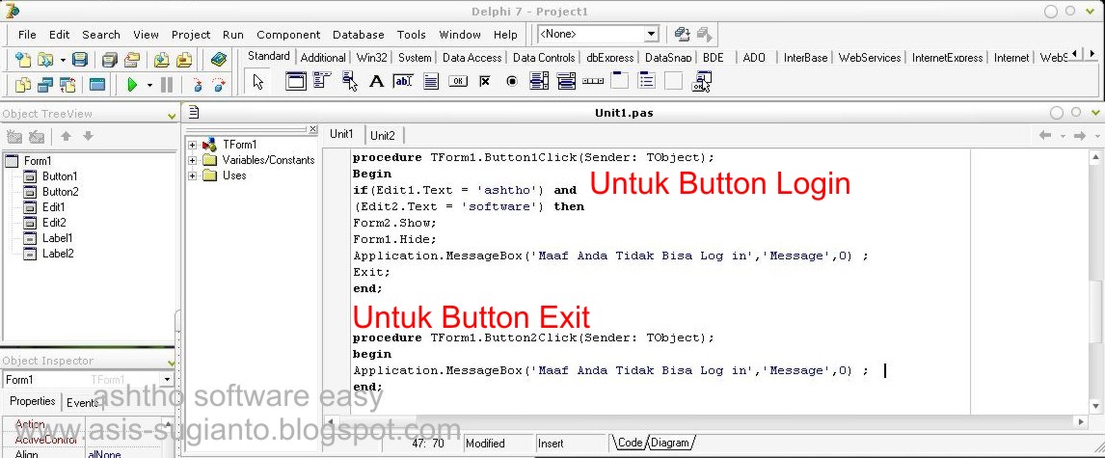This screenshot has height=458, width=1105.
Task: Click the code editor vertical scrollbar
Action: tap(1095, 282)
